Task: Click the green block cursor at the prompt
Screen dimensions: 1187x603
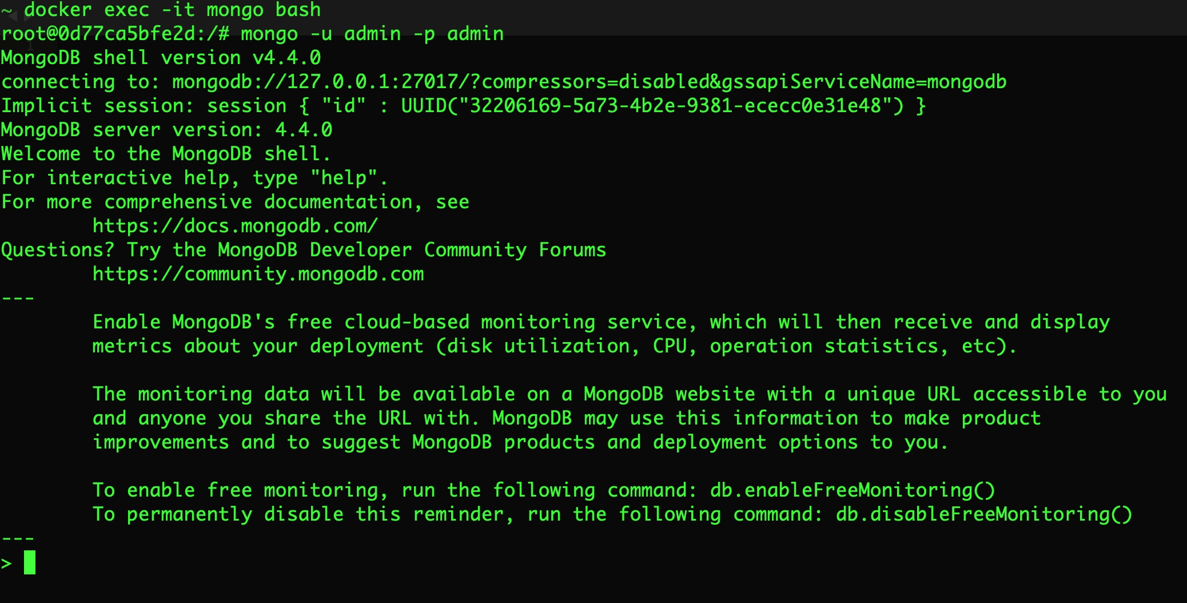Action: (x=30, y=562)
